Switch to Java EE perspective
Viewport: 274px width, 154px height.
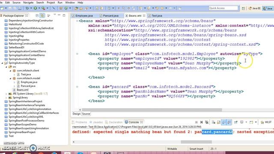coord(254,8)
